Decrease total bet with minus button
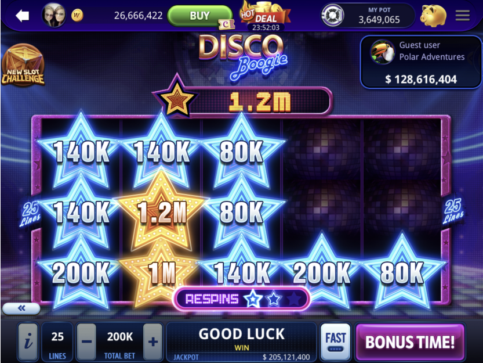This screenshot has width=483, height=363. pyautogui.click(x=86, y=342)
